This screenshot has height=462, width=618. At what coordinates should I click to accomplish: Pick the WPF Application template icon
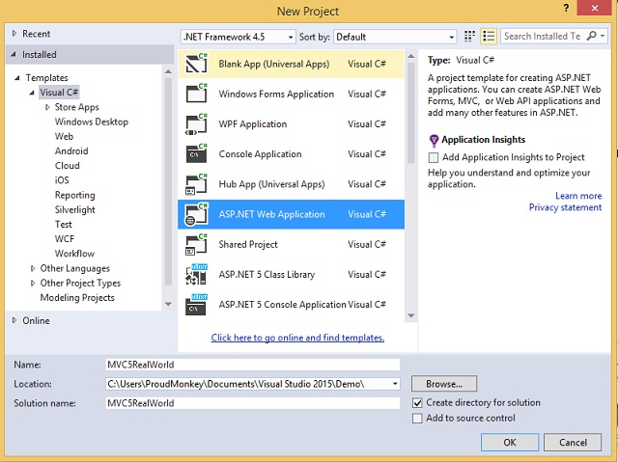[196, 123]
